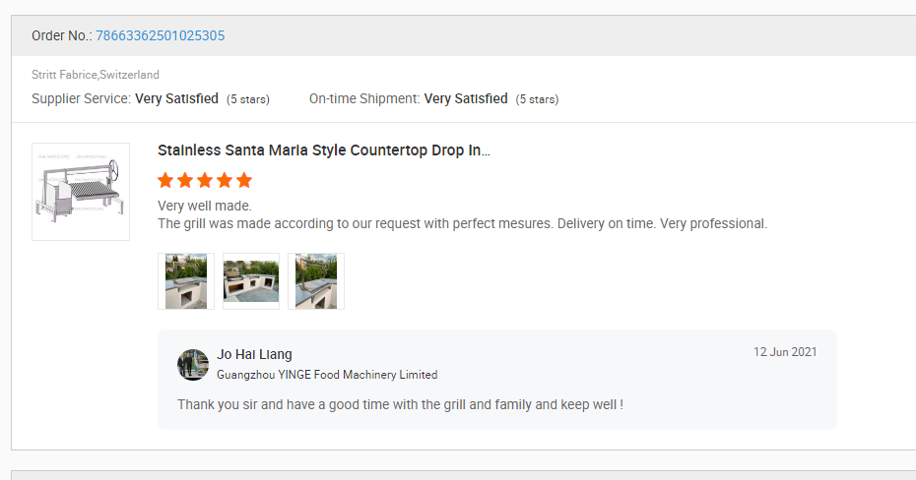The width and height of the screenshot is (916, 480).
Task: Click the Supplier Service Very Satisfied rating
Action: coord(176,98)
